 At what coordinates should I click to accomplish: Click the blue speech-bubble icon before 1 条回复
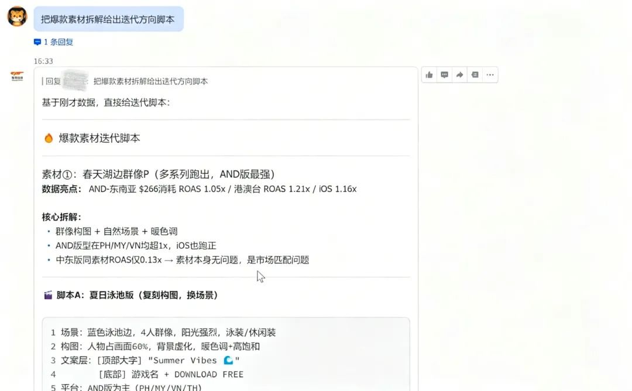coord(37,42)
